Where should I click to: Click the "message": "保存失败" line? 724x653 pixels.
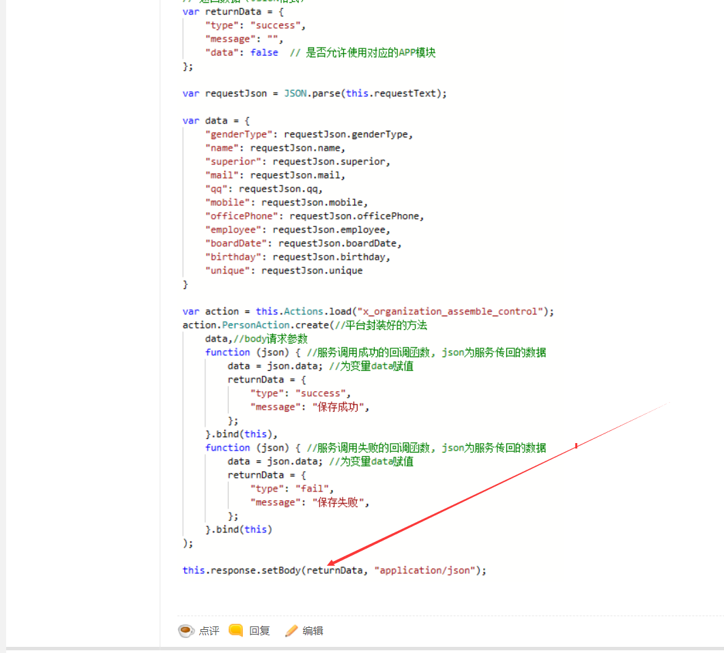[310, 502]
